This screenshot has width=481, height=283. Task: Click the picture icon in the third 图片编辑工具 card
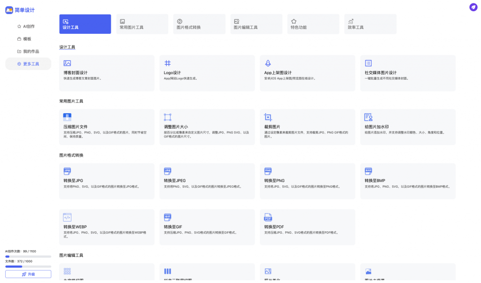[268, 271]
